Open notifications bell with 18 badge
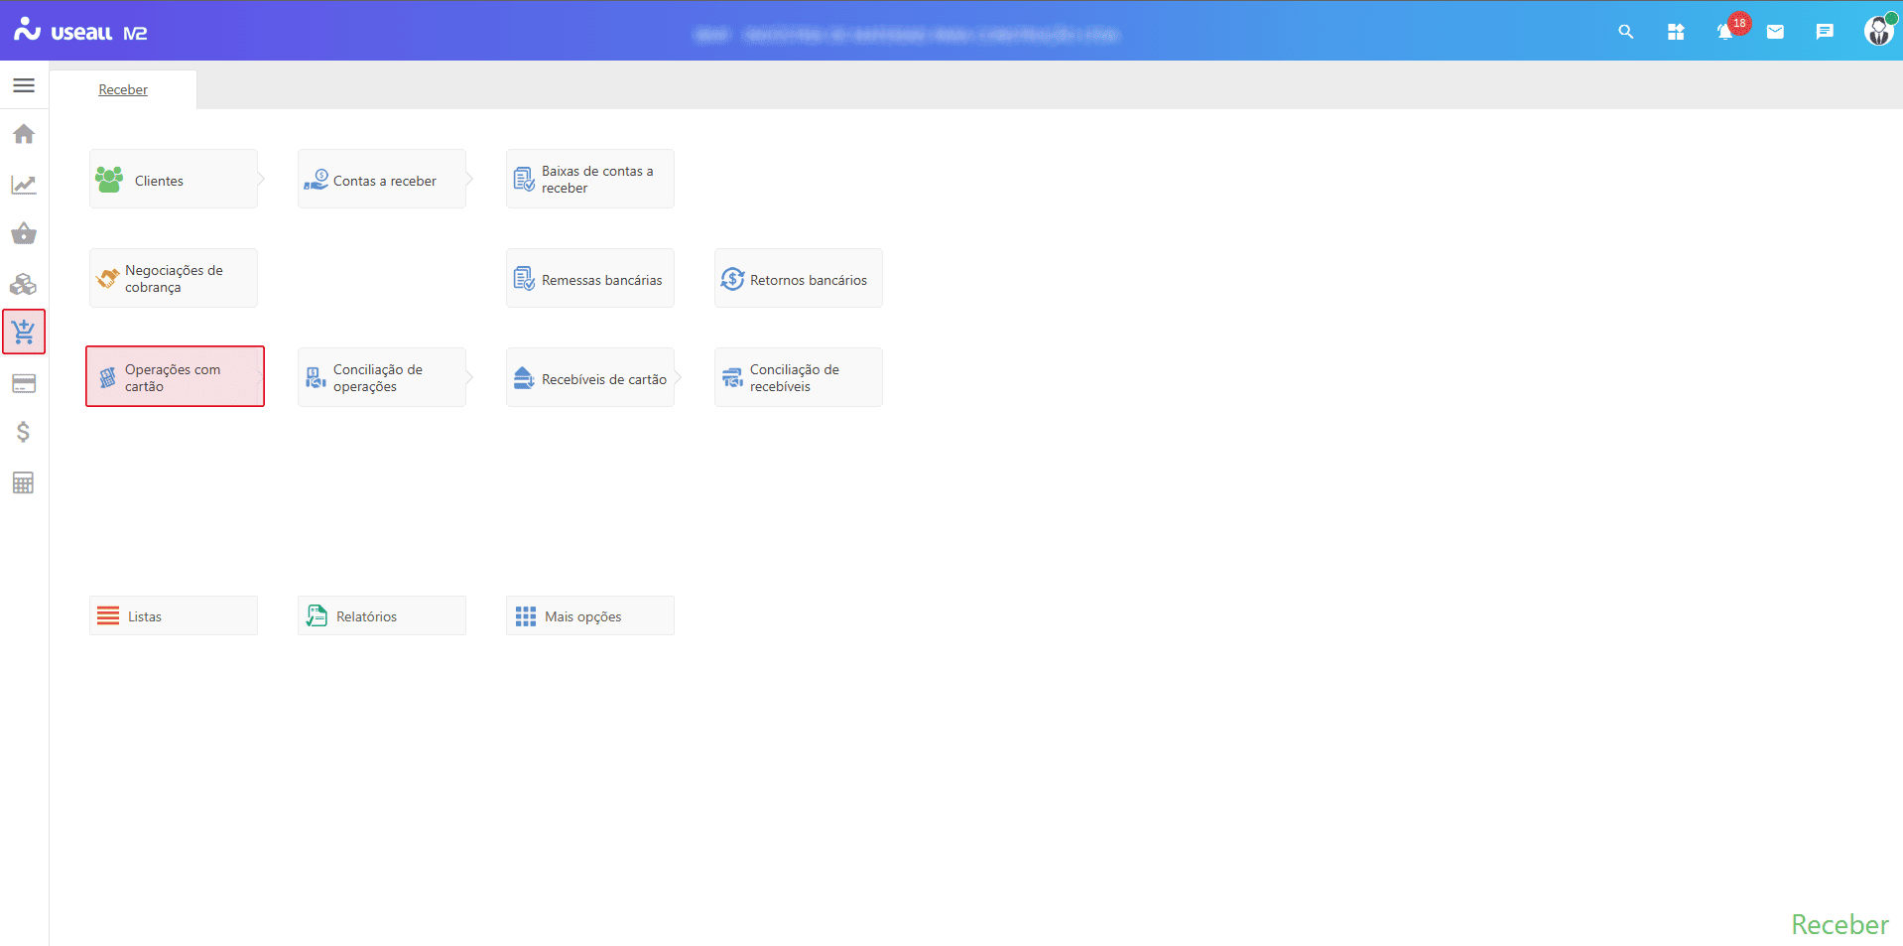This screenshot has height=946, width=1903. 1726,32
